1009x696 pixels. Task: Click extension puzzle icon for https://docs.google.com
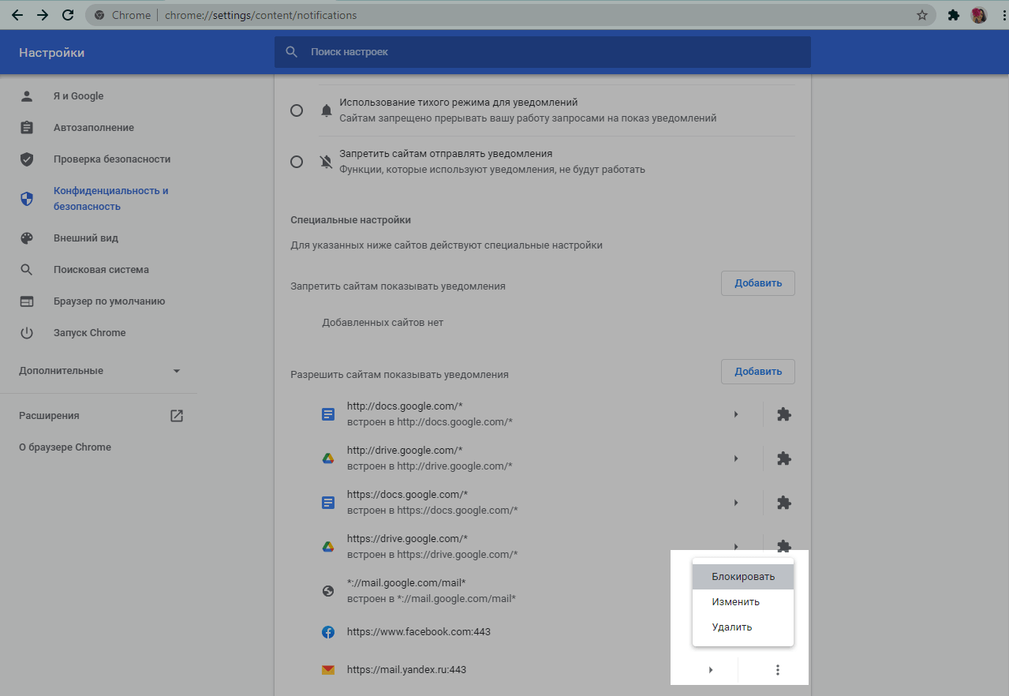pyautogui.click(x=783, y=503)
